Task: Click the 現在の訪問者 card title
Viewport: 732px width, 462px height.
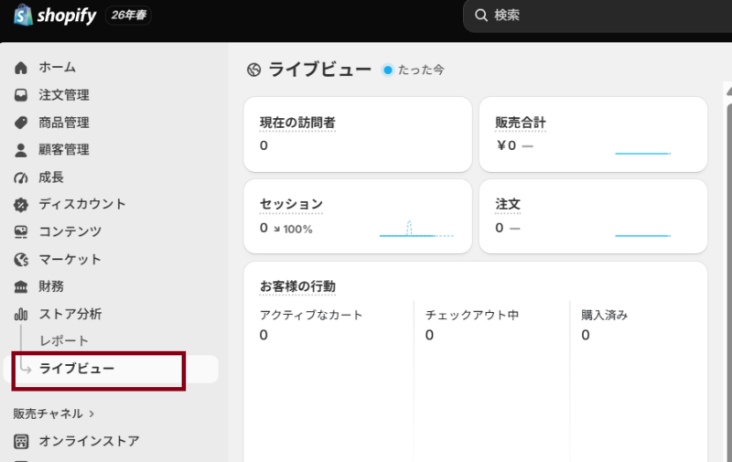Action: 297,123
